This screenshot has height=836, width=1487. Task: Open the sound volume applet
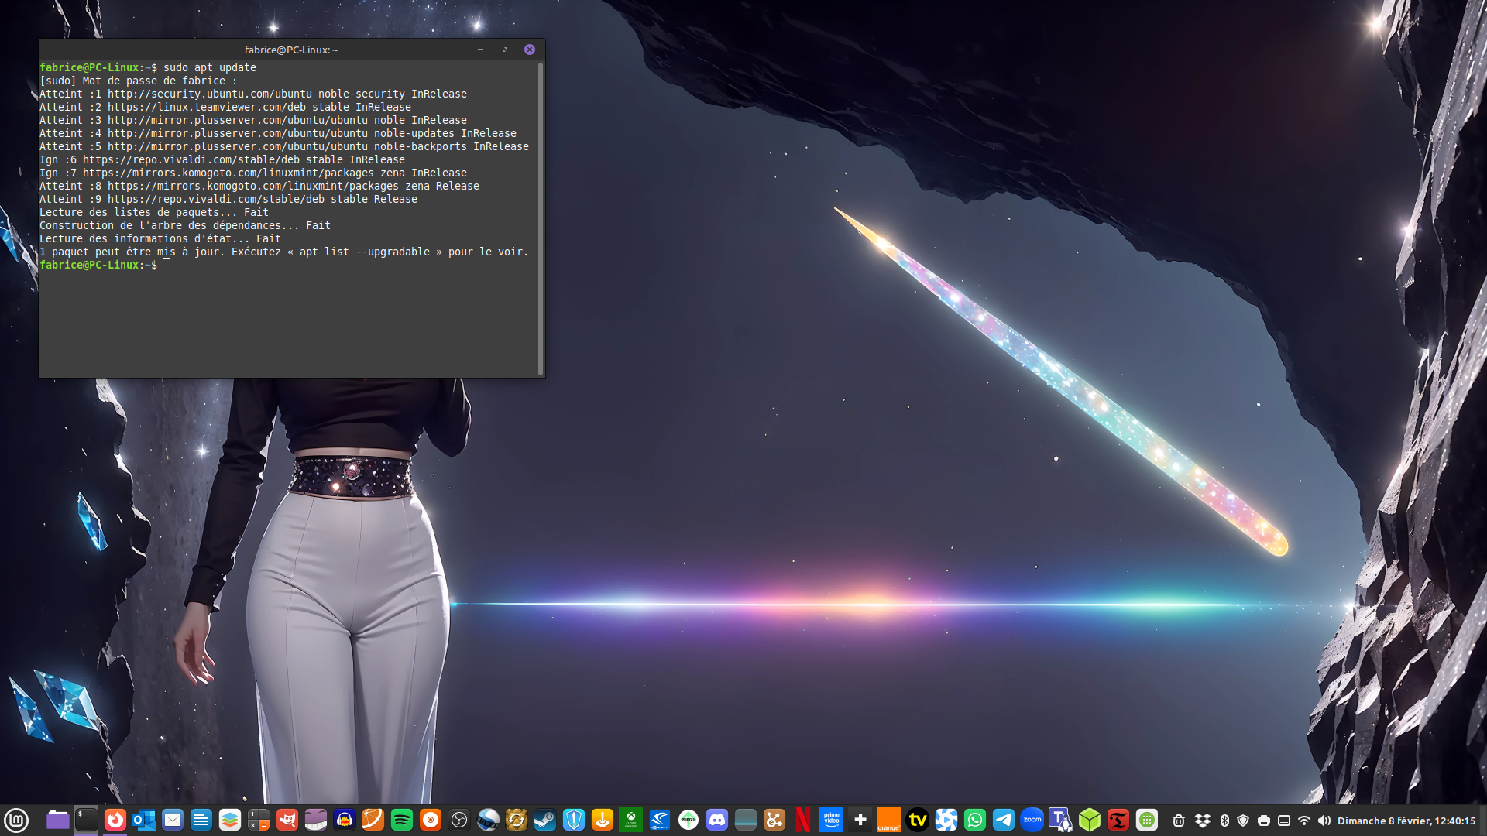(x=1324, y=821)
